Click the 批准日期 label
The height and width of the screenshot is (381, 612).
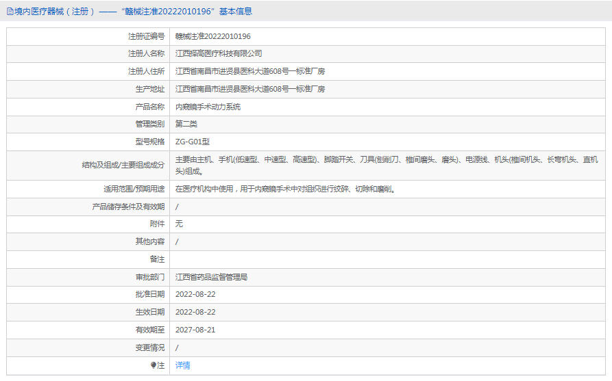(x=150, y=294)
